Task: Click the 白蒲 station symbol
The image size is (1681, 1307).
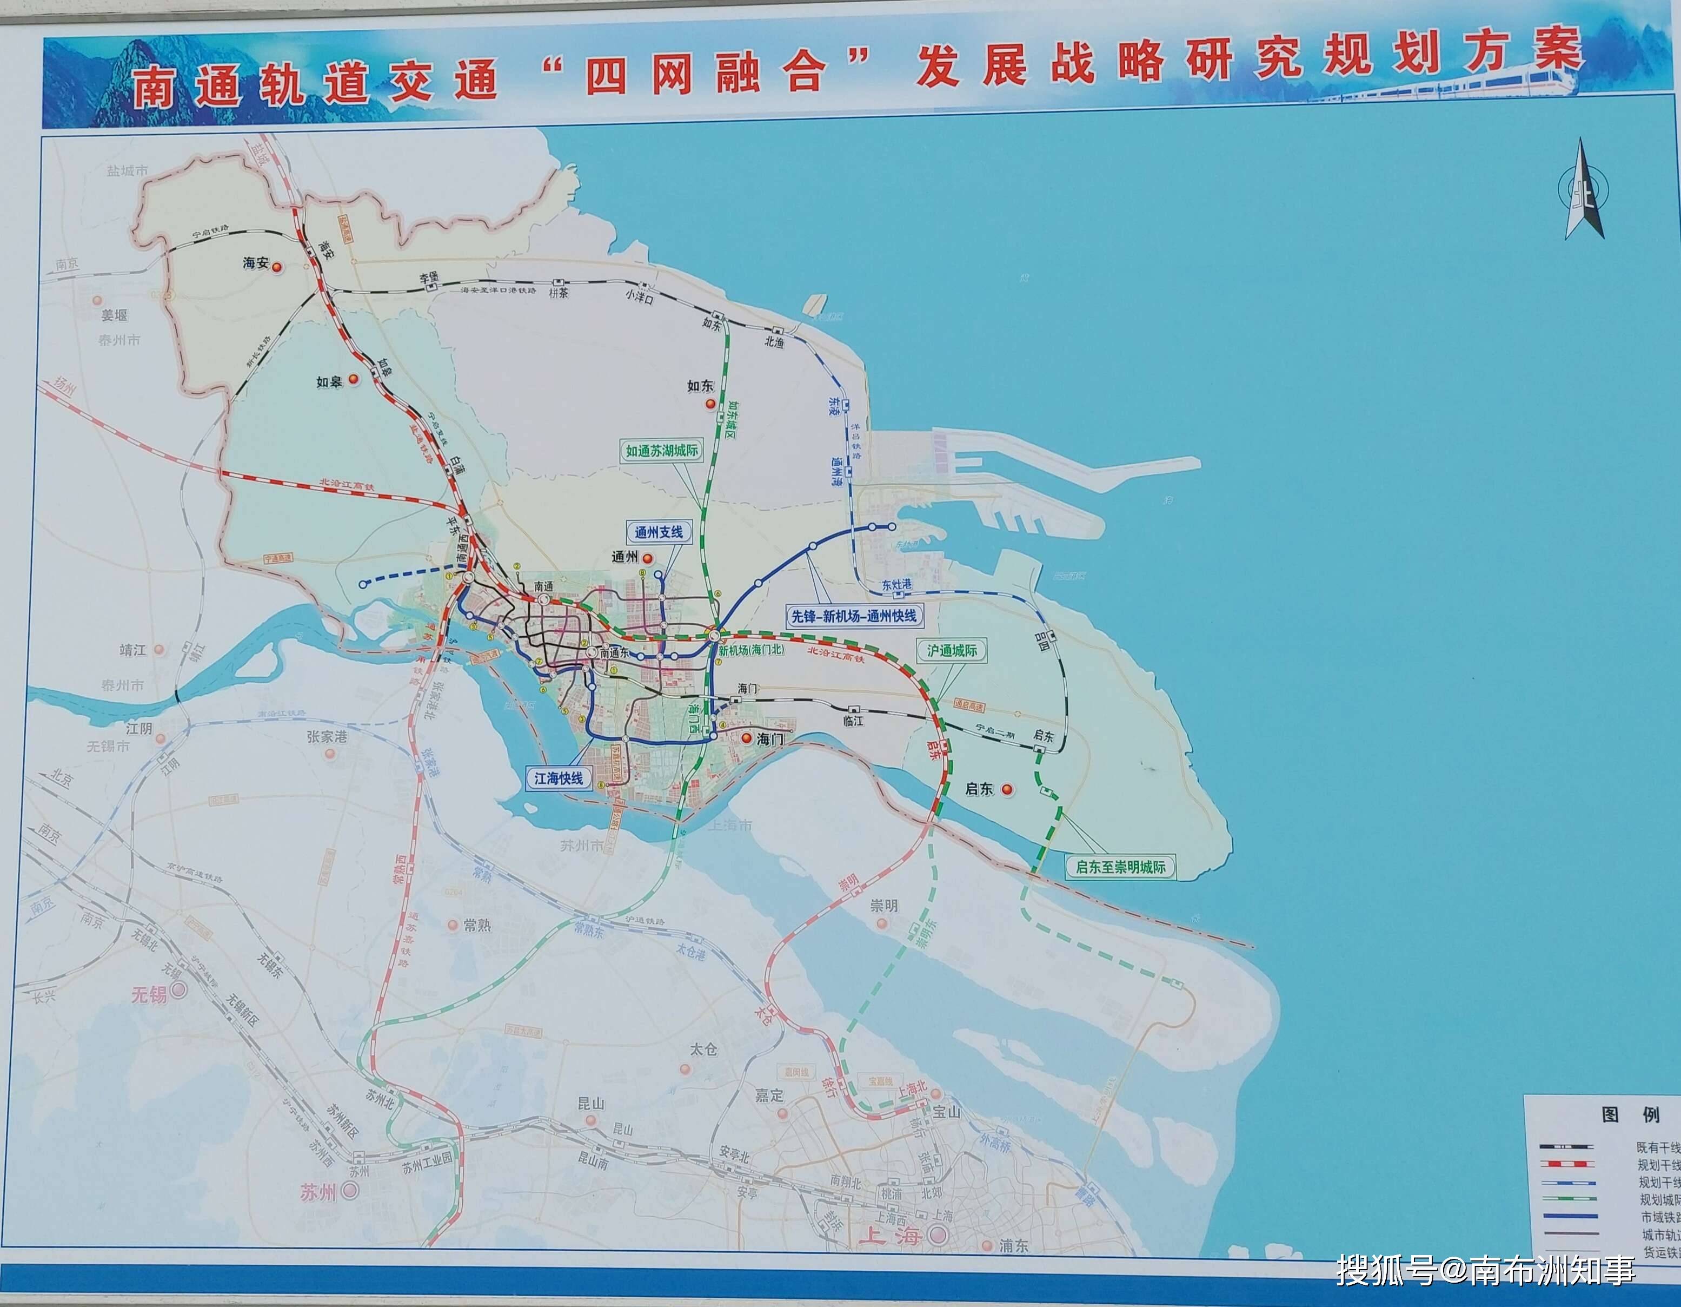Action: point(449,469)
